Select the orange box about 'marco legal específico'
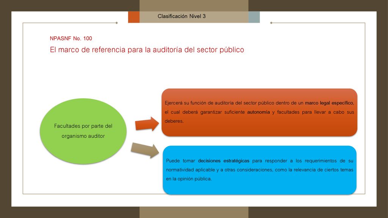This screenshot has width=388, height=218. coord(259,112)
